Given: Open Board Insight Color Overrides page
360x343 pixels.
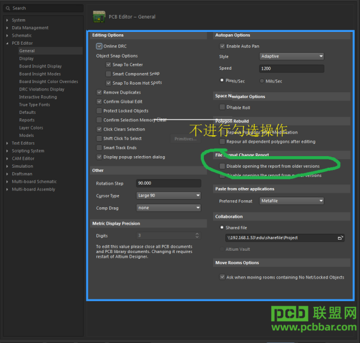Looking at the screenshot, I should [49, 82].
